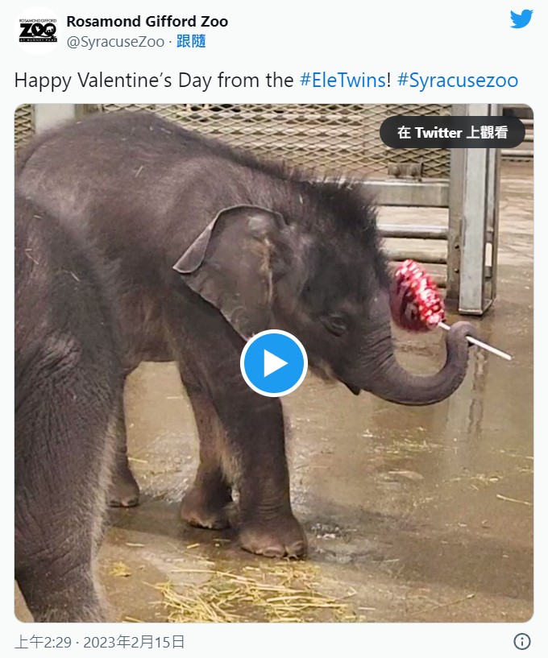Click the straw pile on the floor
Screen dimensions: 548x658
point(247,594)
